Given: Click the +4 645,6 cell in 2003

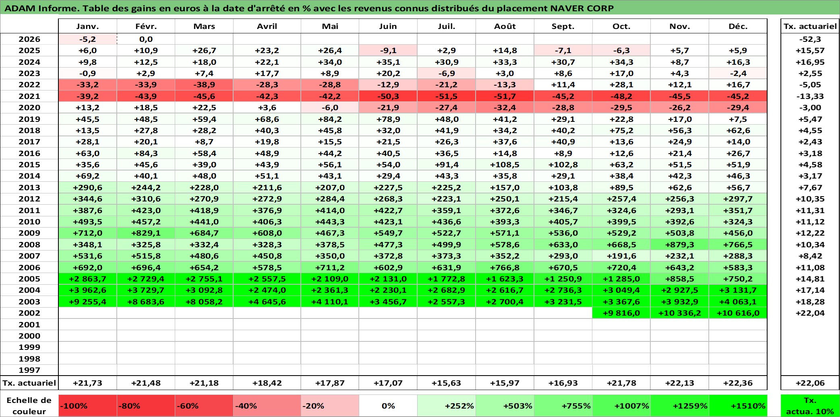Looking at the screenshot, I should pyautogui.click(x=267, y=302).
